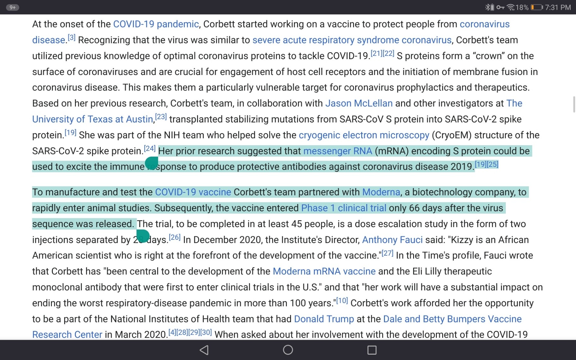Open Dale and Betty Bumpers Vaccine link

(x=452, y=319)
